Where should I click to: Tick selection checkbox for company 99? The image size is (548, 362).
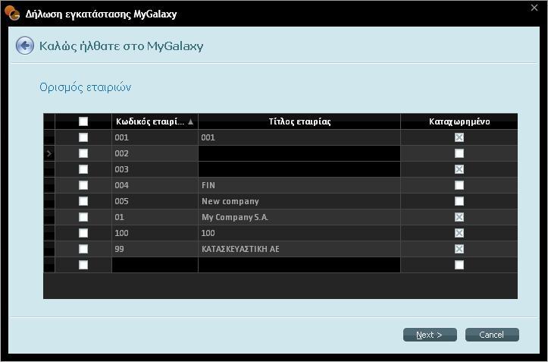click(x=83, y=249)
